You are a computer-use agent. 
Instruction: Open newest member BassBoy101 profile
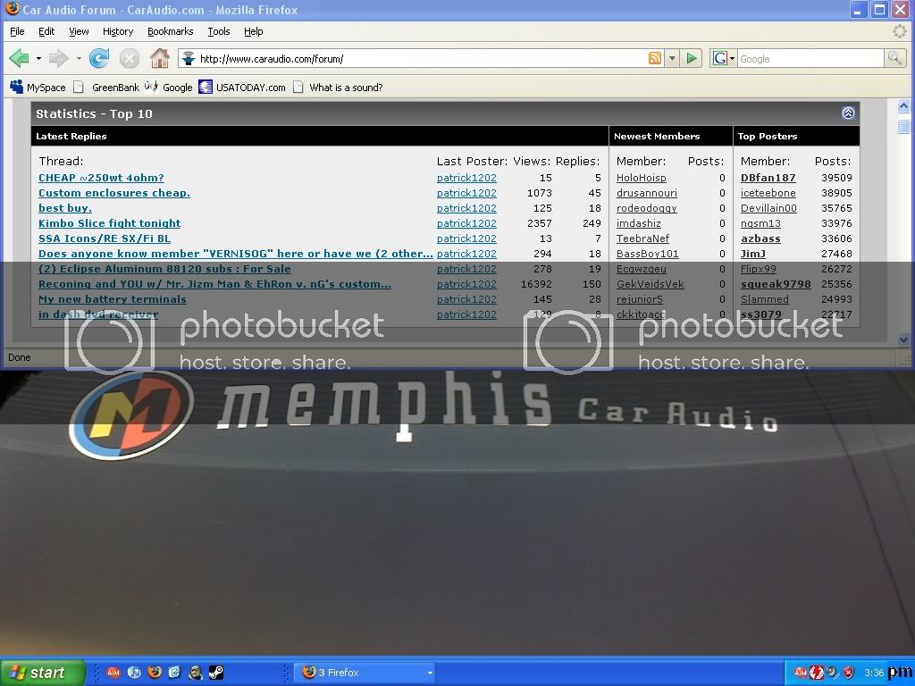click(x=647, y=254)
